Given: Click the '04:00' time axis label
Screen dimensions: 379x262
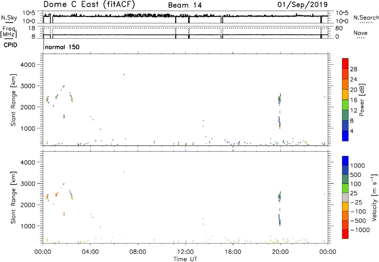Looking at the screenshot, I should pyautogui.click(x=90, y=252).
